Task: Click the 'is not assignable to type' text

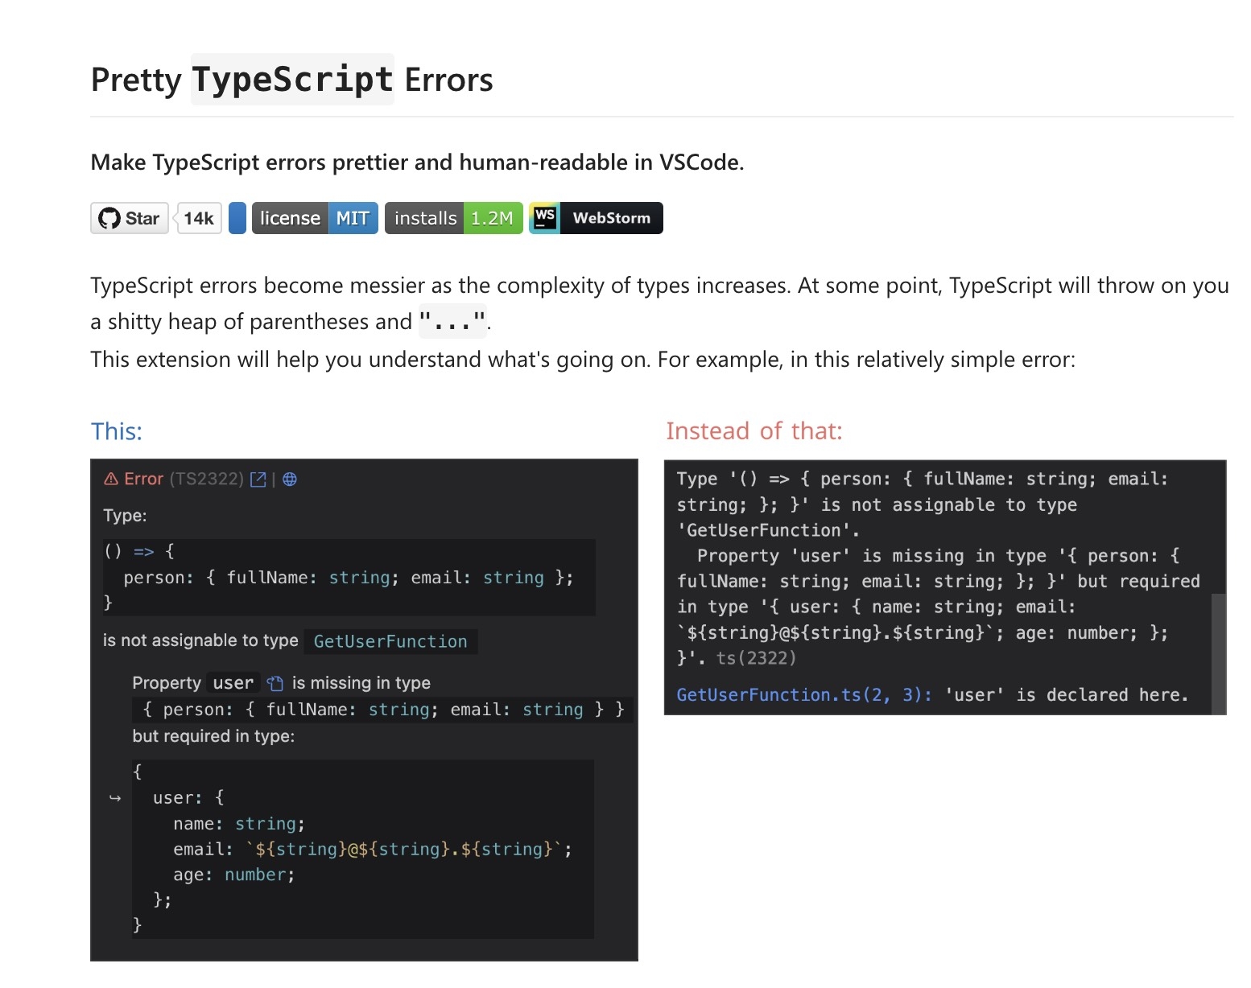Action: coord(200,640)
